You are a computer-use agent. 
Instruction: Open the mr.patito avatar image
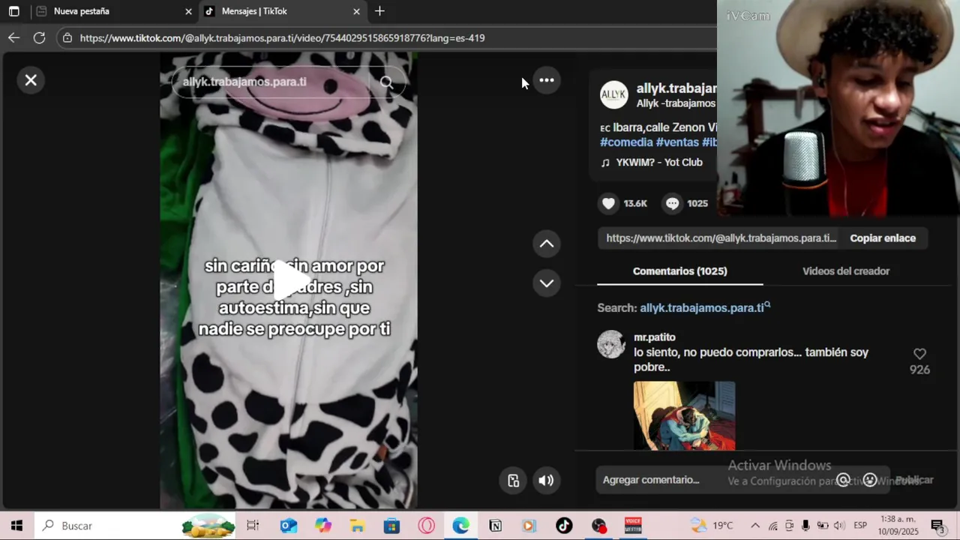[611, 344]
